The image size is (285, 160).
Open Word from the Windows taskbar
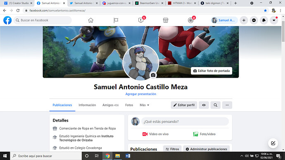(x=128, y=156)
